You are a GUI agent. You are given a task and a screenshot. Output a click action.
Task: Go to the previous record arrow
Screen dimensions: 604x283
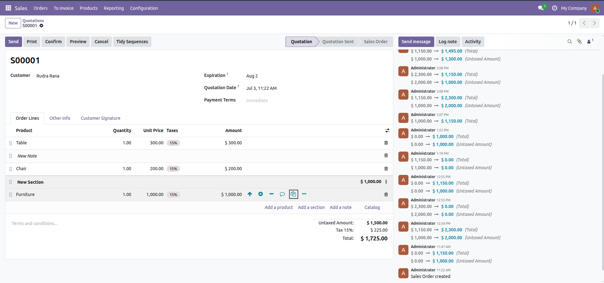coord(584,23)
